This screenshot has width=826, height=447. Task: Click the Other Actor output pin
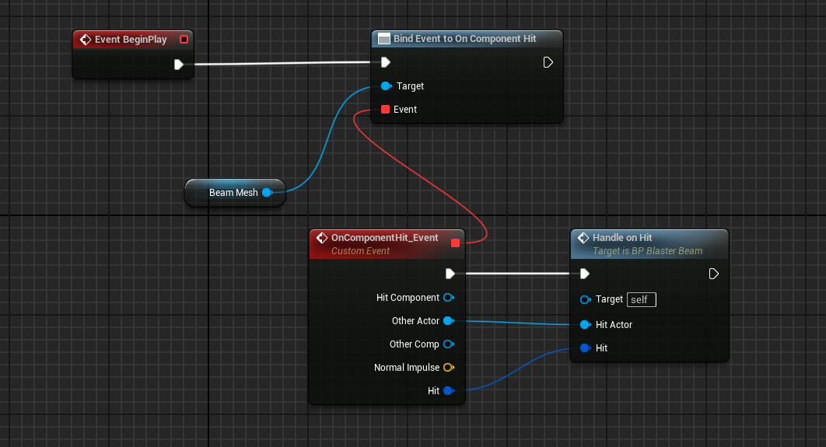(x=448, y=321)
